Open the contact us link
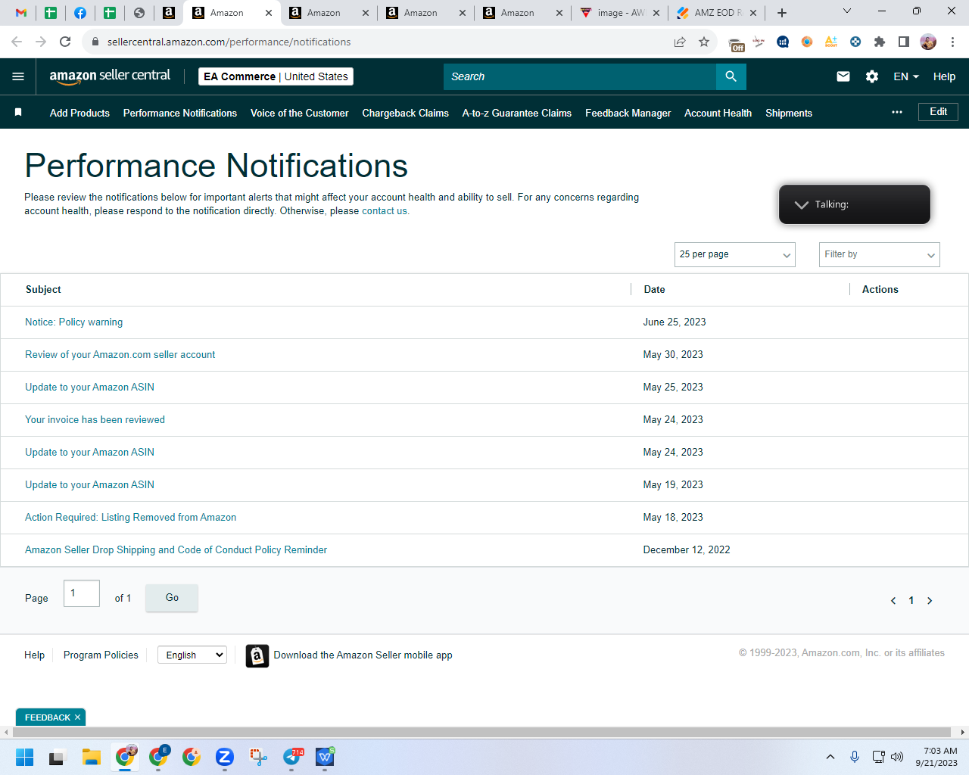969x775 pixels. tap(385, 211)
